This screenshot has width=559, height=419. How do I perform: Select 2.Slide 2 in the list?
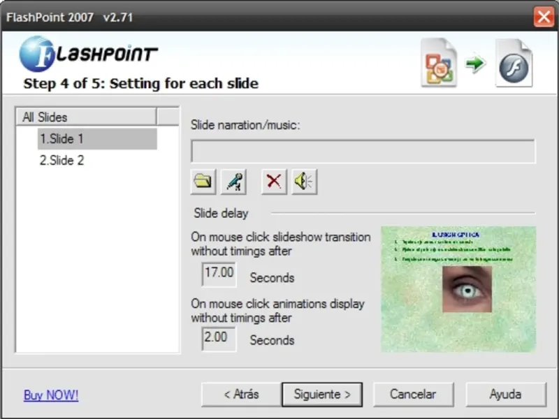pos(61,161)
